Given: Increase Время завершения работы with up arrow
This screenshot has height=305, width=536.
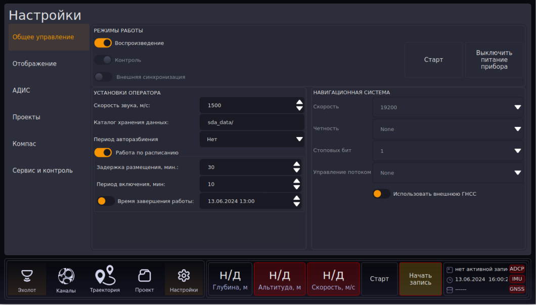Looking at the screenshot, I should click(297, 198).
